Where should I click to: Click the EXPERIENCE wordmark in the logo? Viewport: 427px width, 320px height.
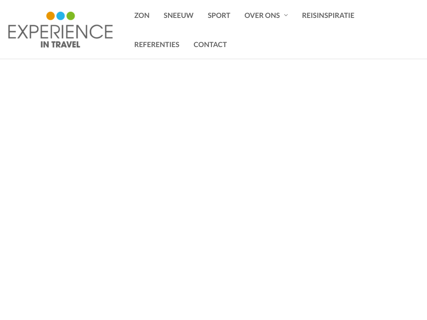pos(60,32)
